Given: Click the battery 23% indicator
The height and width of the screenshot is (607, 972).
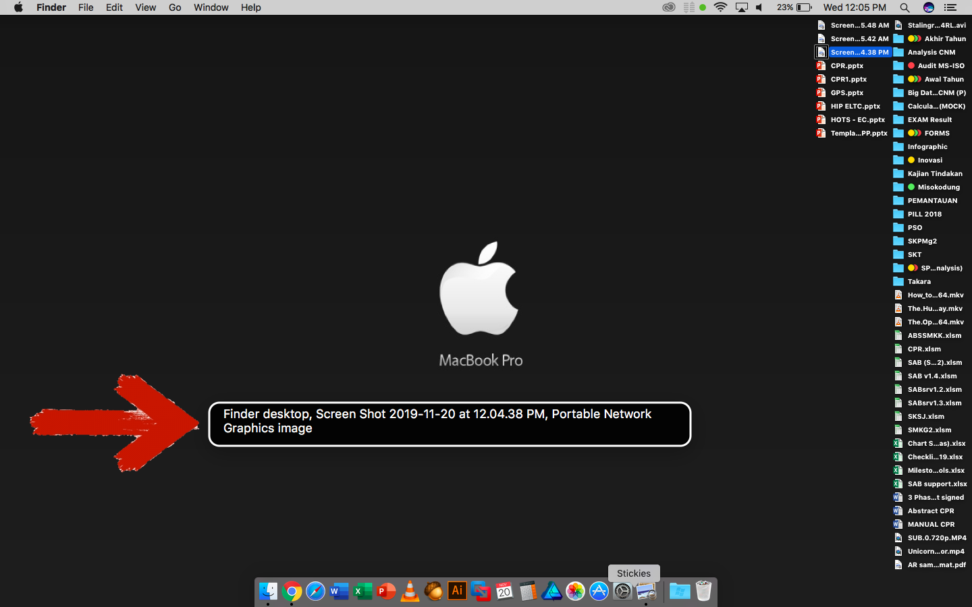Looking at the screenshot, I should pyautogui.click(x=794, y=7).
